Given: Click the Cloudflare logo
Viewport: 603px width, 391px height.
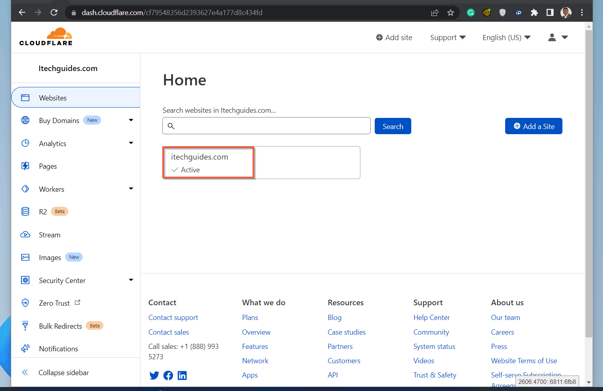Looking at the screenshot, I should pyautogui.click(x=46, y=37).
